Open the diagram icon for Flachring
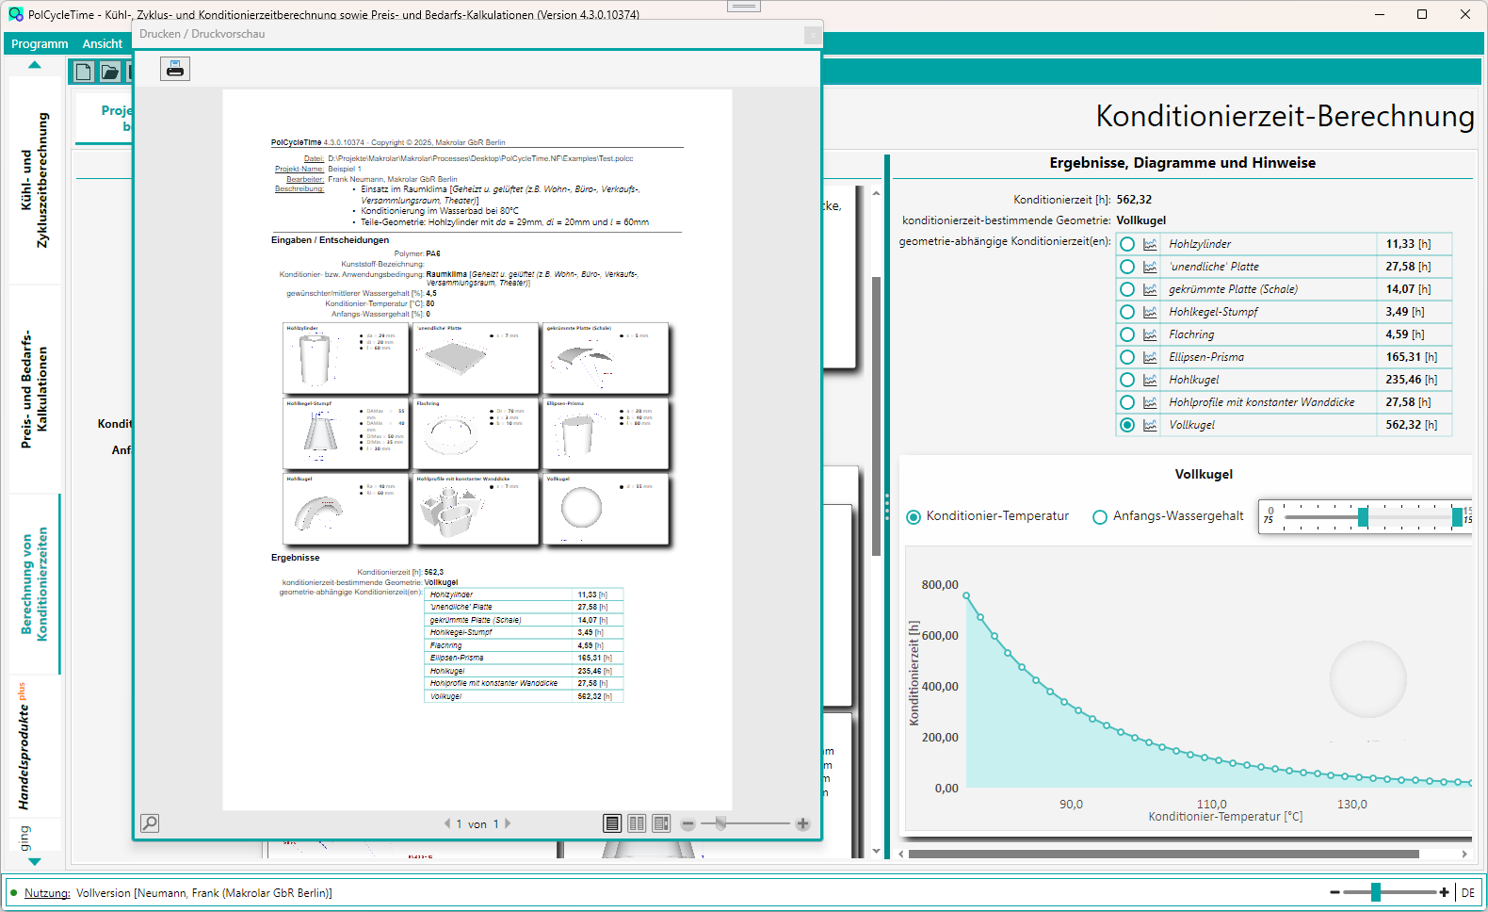 click(1150, 334)
